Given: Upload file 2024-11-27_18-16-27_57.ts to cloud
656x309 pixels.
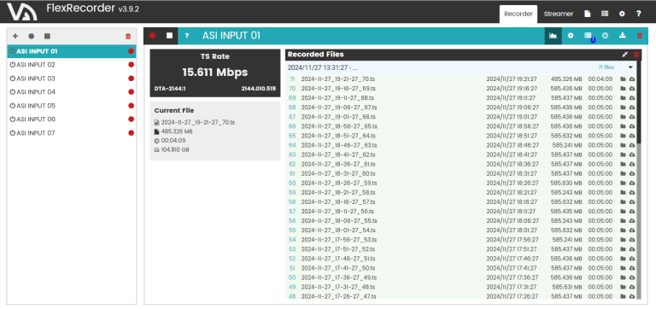Looking at the screenshot, I should click(x=632, y=202).
